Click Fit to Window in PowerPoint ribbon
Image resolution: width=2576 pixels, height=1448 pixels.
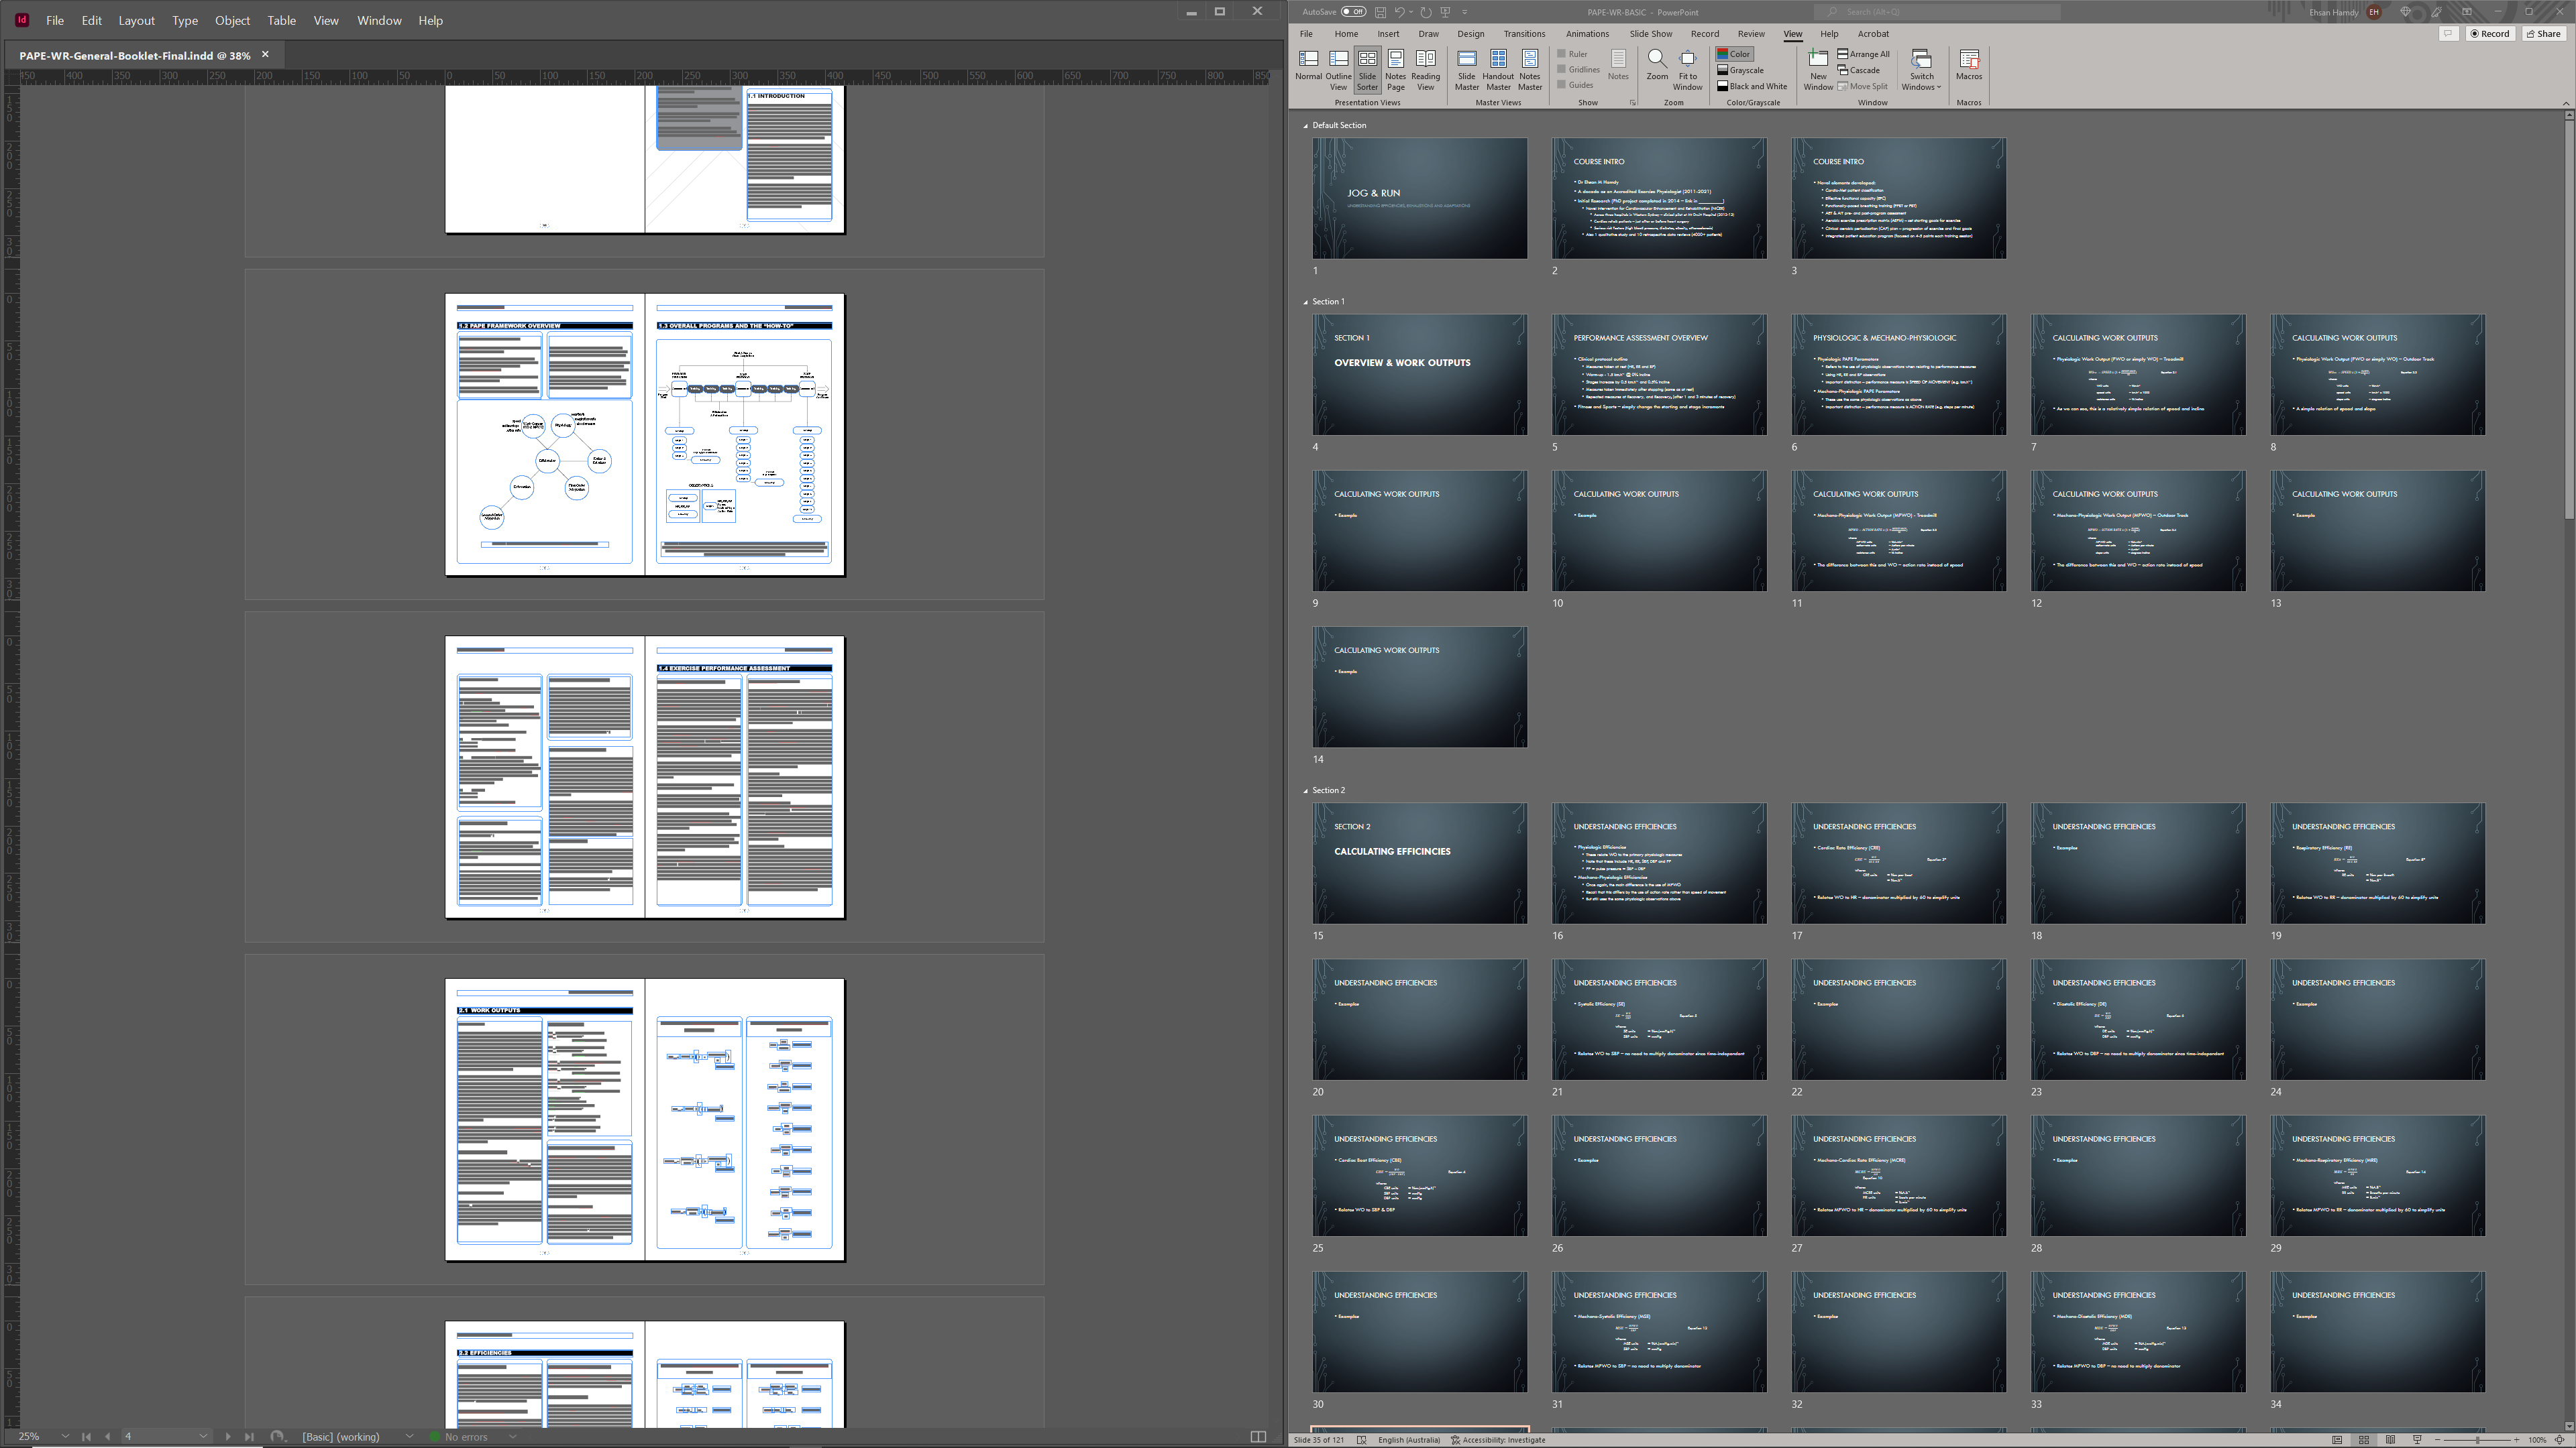pyautogui.click(x=1687, y=70)
